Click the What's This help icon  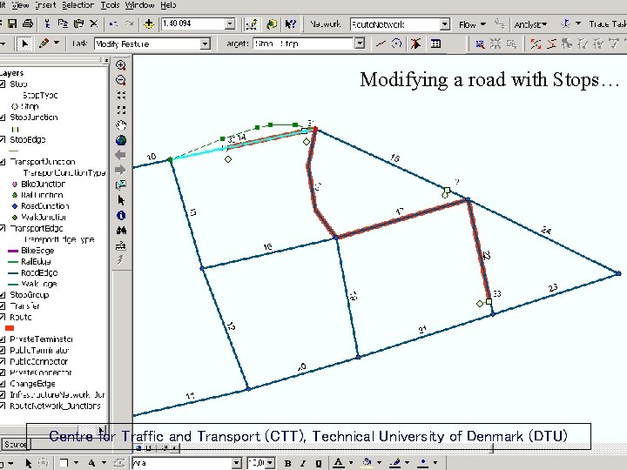tap(290, 24)
